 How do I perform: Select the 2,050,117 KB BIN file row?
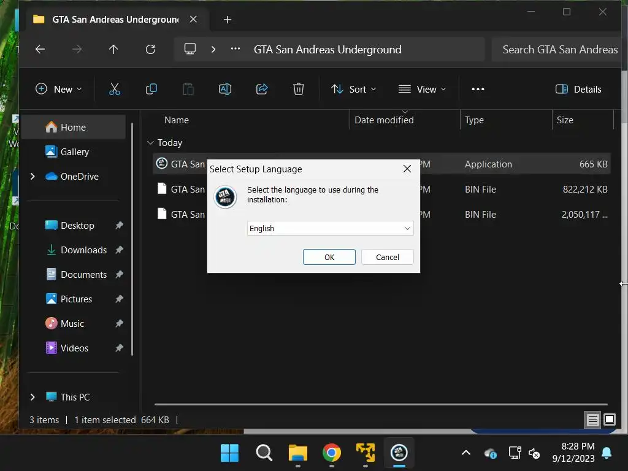coord(381,214)
